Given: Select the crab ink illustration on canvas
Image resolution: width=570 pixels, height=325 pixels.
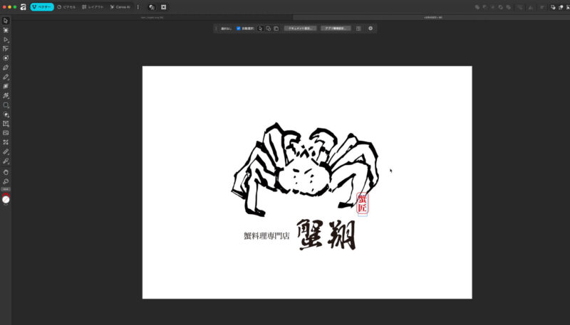Looking at the screenshot, I should coord(305,169).
